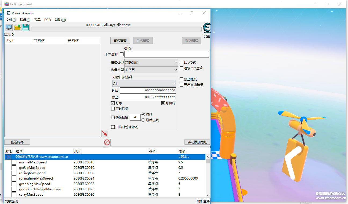Screen dimensions: 348x204
Task: Click the app icon in title bar
Action: pyautogui.click(x=8, y=13)
